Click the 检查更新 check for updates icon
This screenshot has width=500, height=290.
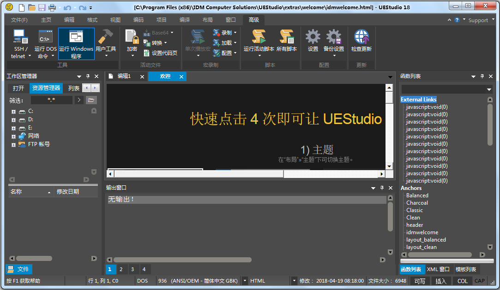click(361, 38)
